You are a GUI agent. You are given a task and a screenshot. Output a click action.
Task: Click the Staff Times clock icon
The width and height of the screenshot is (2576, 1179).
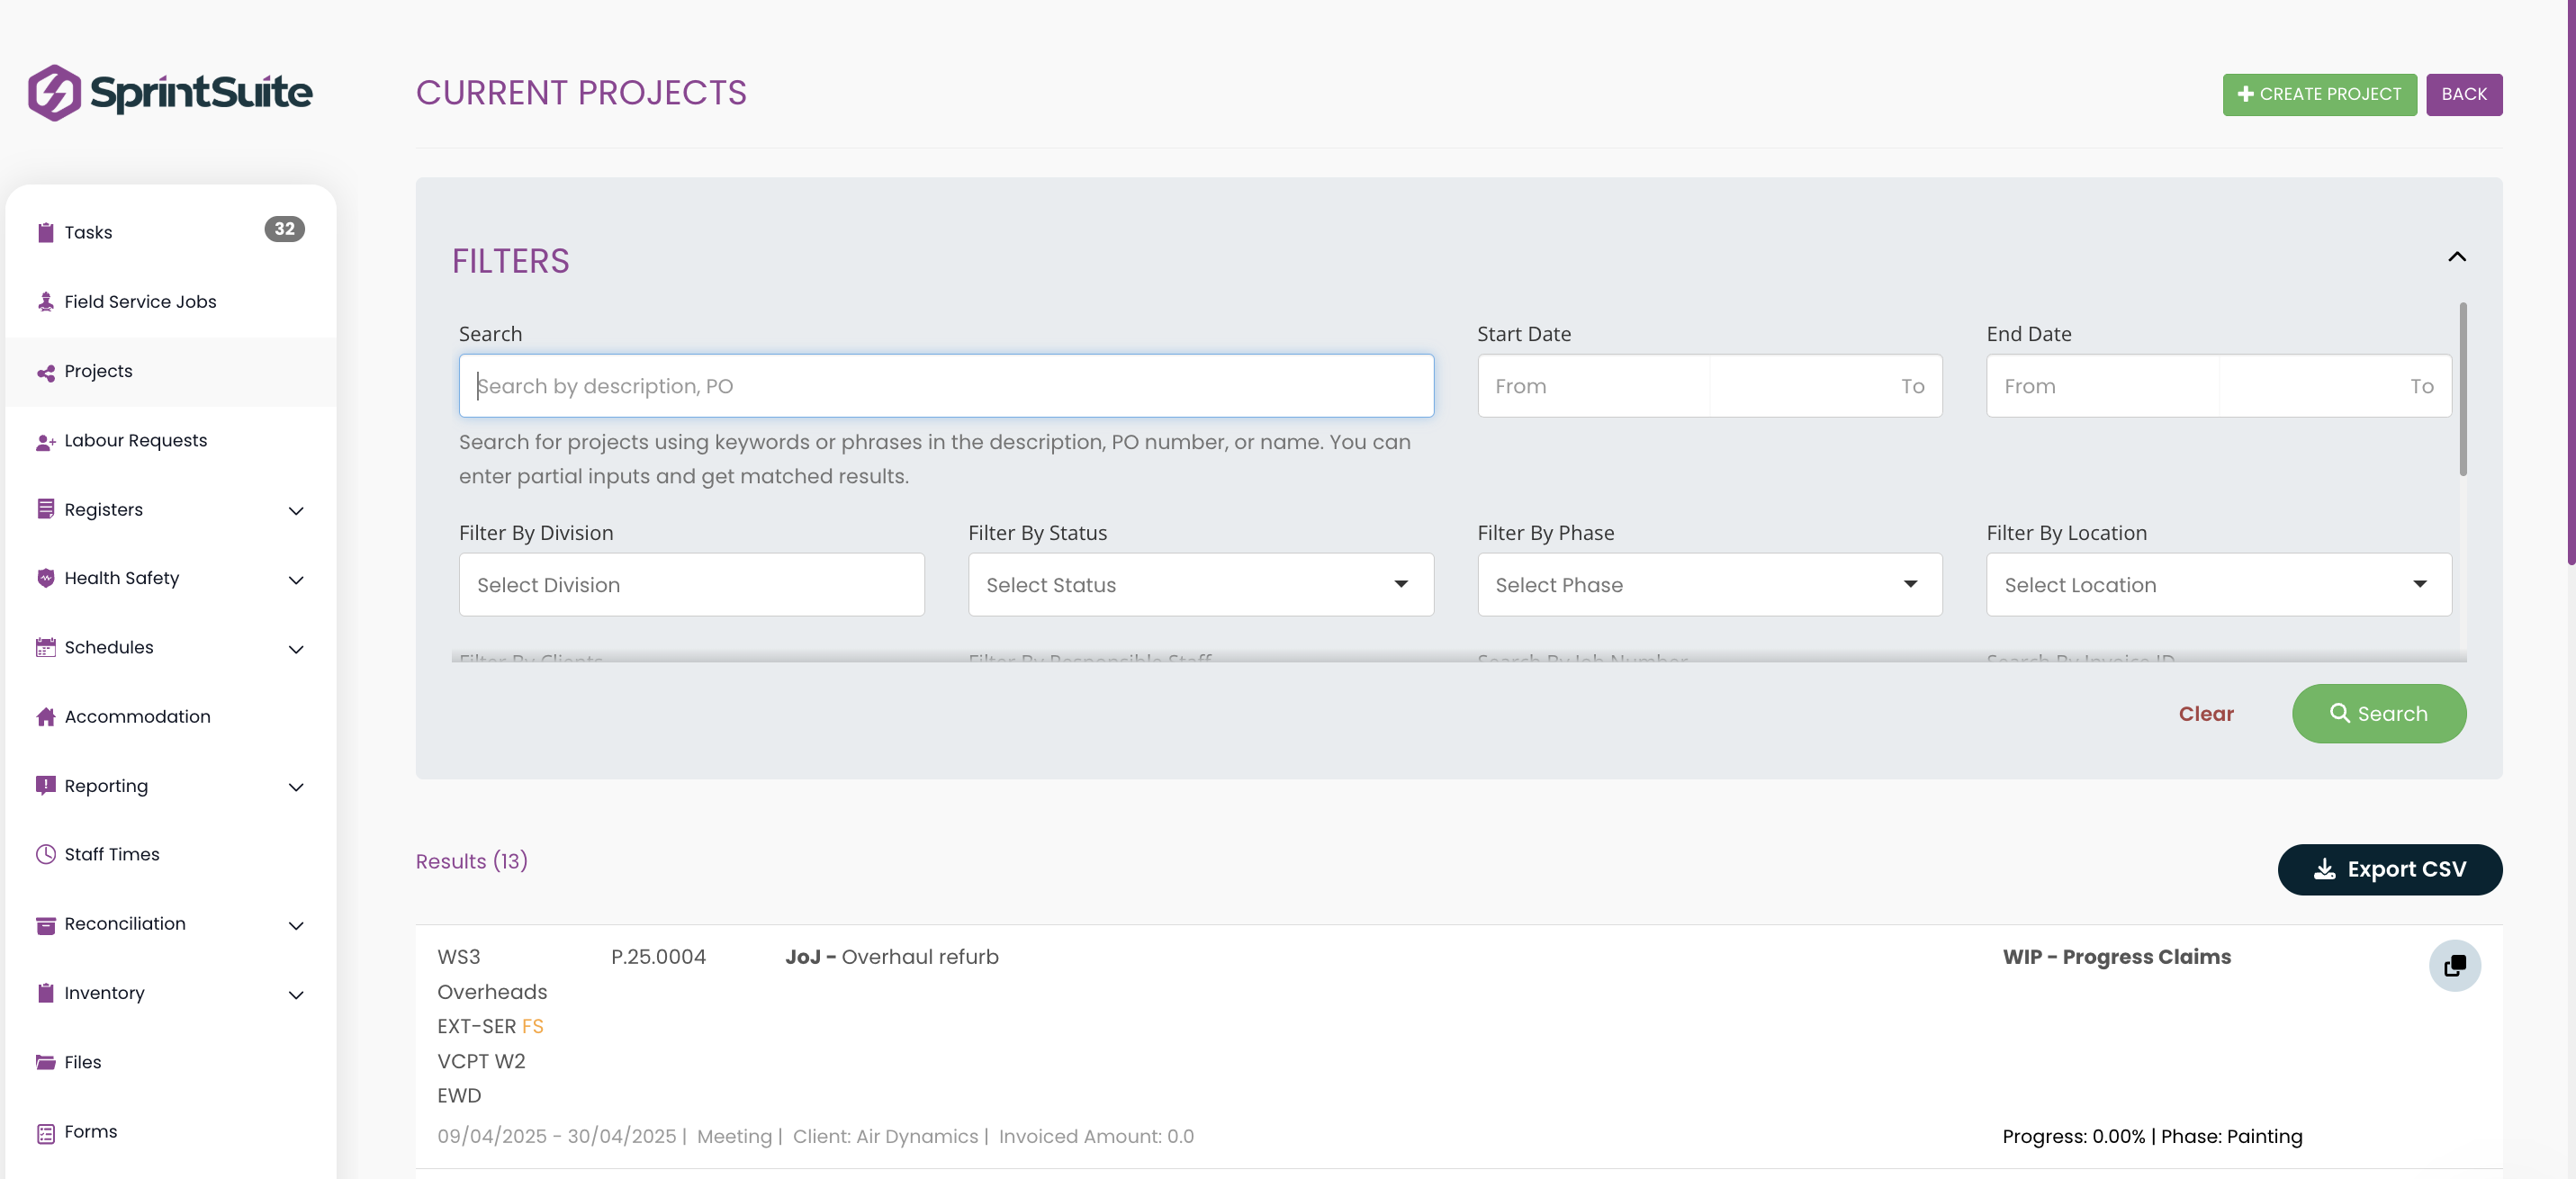click(x=45, y=854)
